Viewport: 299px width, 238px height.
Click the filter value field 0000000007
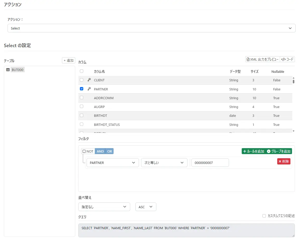210,163
